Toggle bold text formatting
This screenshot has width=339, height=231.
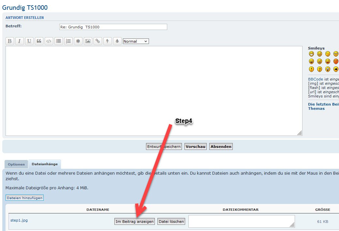pos(10,41)
